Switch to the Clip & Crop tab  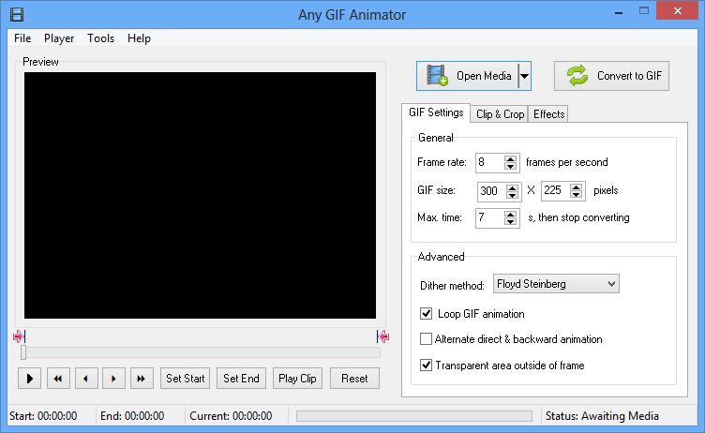[x=500, y=114]
